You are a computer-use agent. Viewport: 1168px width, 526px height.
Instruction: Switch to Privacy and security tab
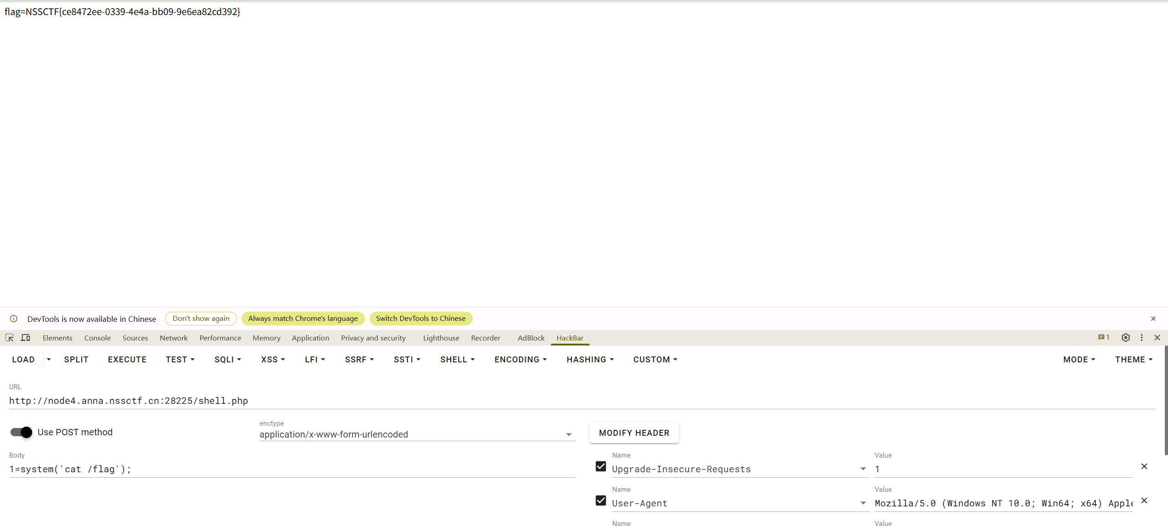coord(373,338)
